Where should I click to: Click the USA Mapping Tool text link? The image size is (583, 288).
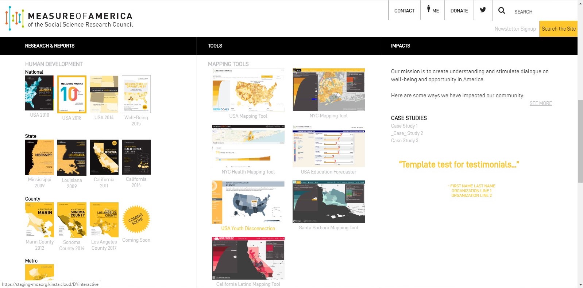tap(248, 116)
